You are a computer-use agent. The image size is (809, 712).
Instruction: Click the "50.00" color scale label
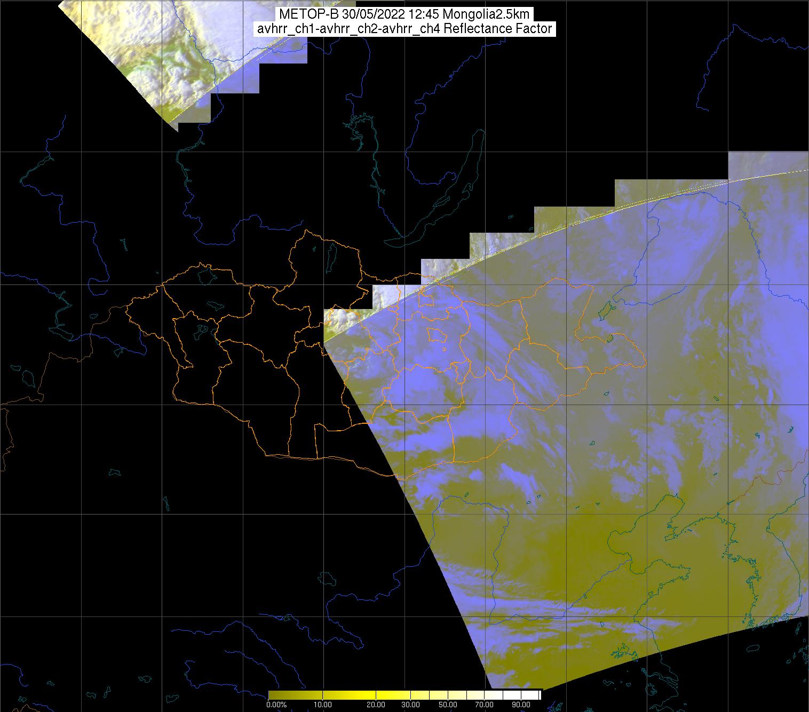[448, 705]
